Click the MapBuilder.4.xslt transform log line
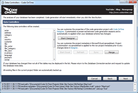 [56, 86]
